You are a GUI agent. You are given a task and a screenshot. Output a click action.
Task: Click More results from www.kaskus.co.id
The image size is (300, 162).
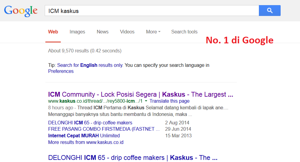point(86,142)
